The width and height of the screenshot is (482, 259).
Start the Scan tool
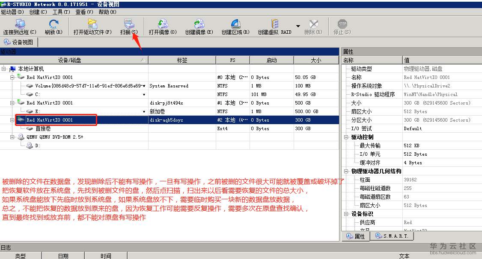tap(128, 26)
